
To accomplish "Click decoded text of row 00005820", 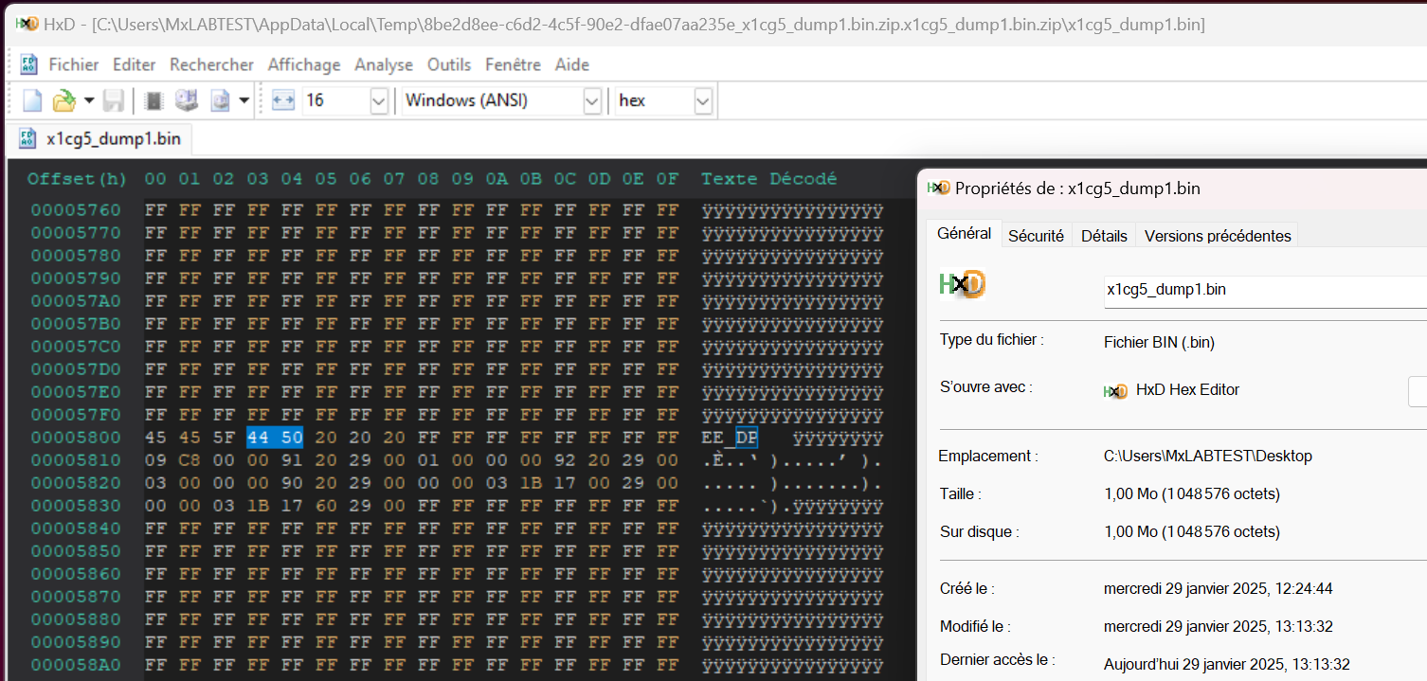I will tap(792, 483).
